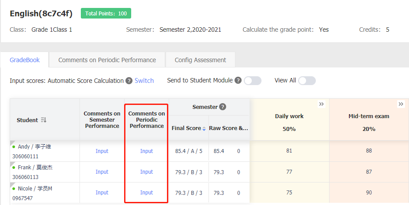409x205 pixels.
Task: Switch to the Config Assessment tab
Action: (201, 60)
